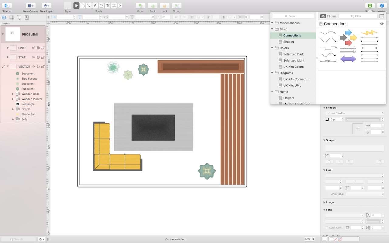
Task: Click the purple double arrow stencil
Action: [348, 59]
